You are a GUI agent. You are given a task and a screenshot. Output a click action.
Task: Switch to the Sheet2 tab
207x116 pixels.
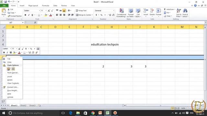[23, 105]
